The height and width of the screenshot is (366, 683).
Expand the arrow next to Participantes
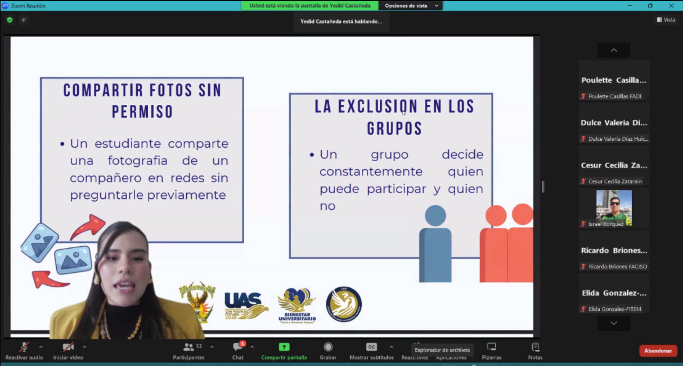[212, 347]
